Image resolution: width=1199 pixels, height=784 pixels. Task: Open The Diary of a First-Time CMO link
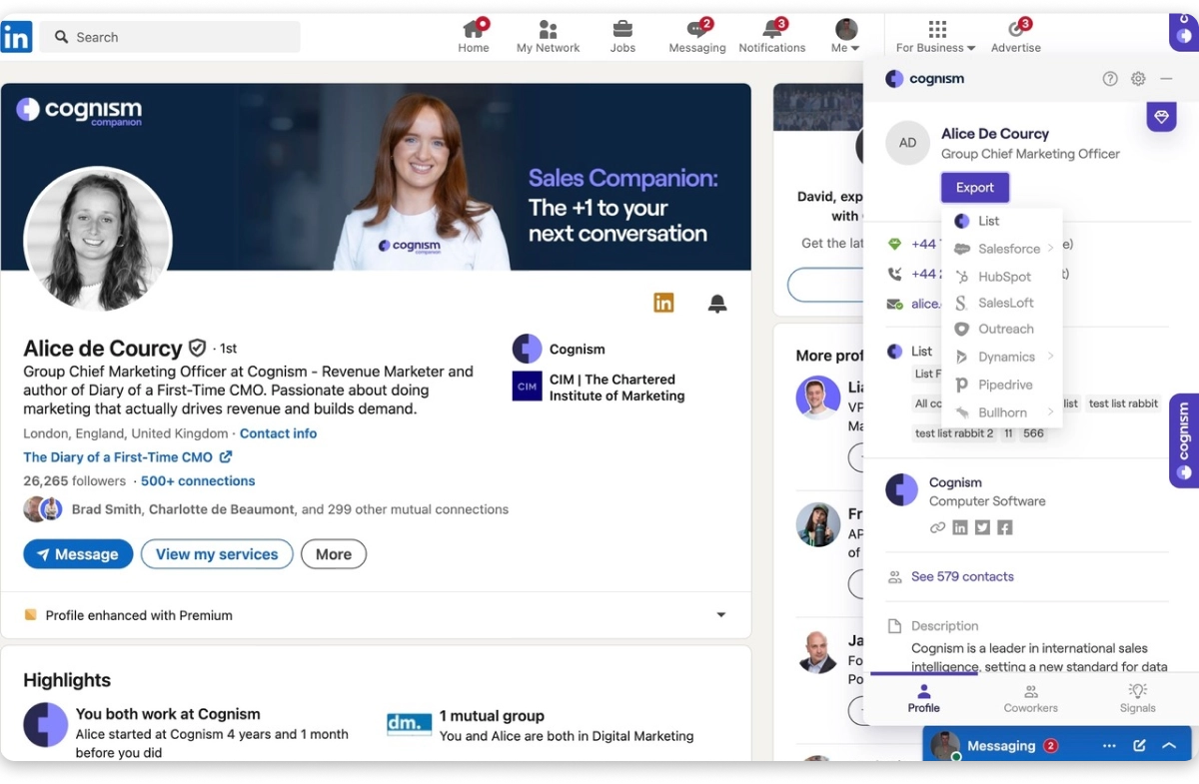click(127, 457)
